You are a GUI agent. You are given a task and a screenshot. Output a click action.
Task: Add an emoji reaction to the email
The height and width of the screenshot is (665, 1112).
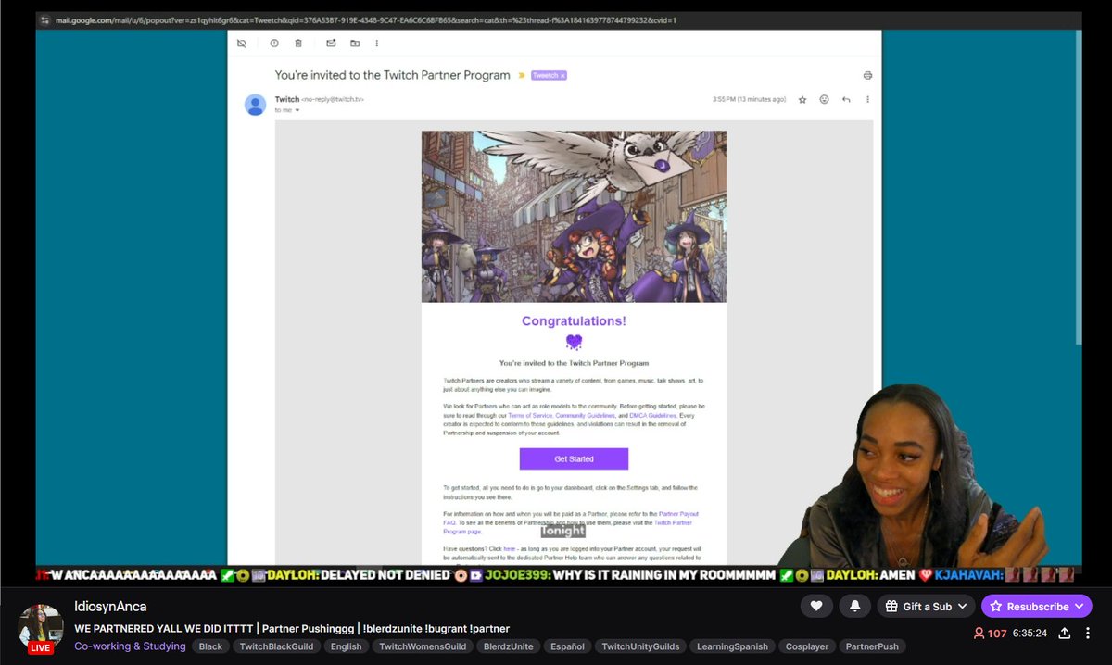pyautogui.click(x=824, y=99)
